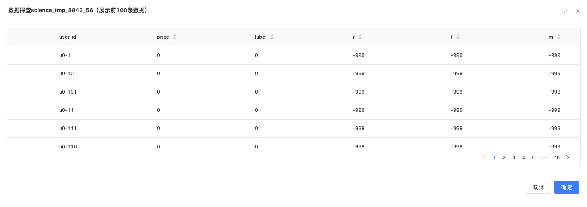Screen dimensions: 587x207
Task: Open page 4 of results
Action: pos(523,157)
